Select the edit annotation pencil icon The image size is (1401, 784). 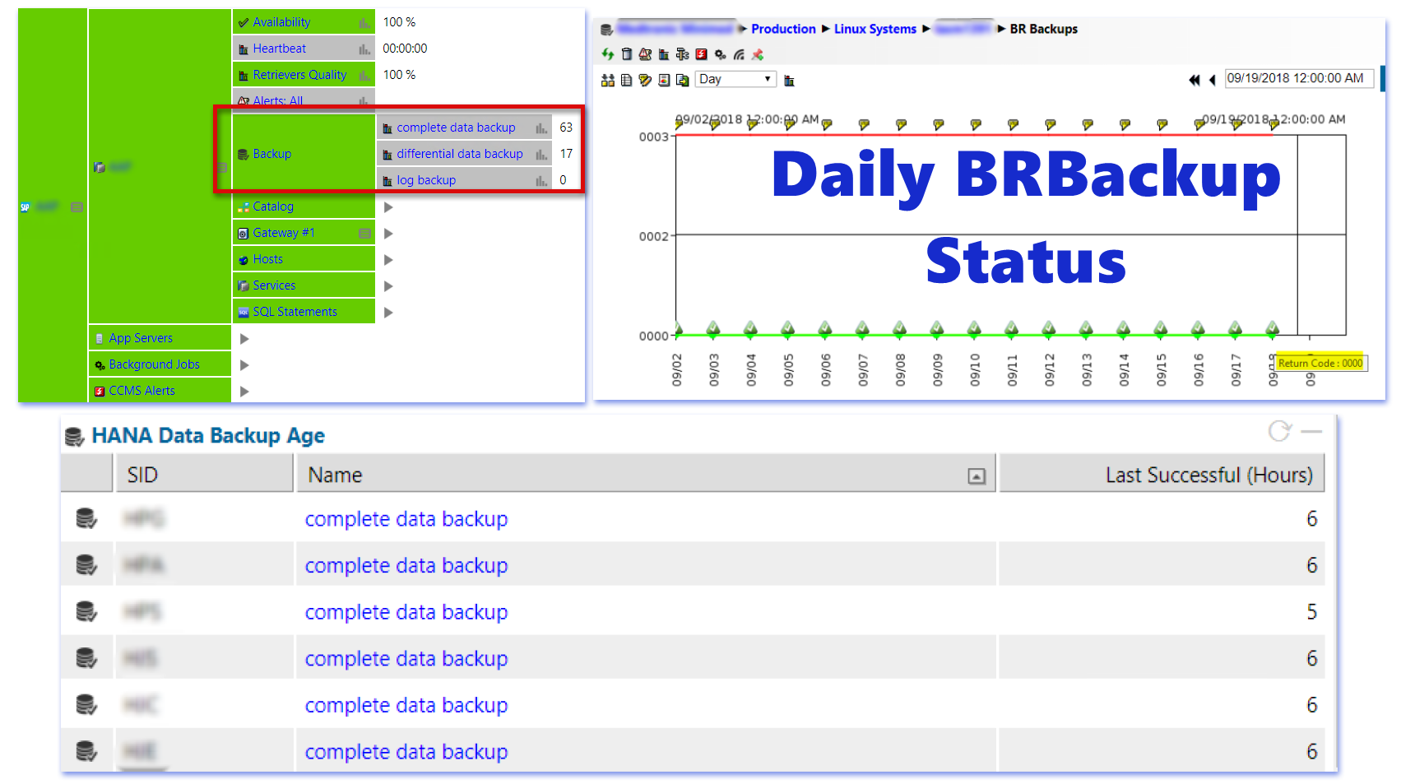pyautogui.click(x=646, y=80)
